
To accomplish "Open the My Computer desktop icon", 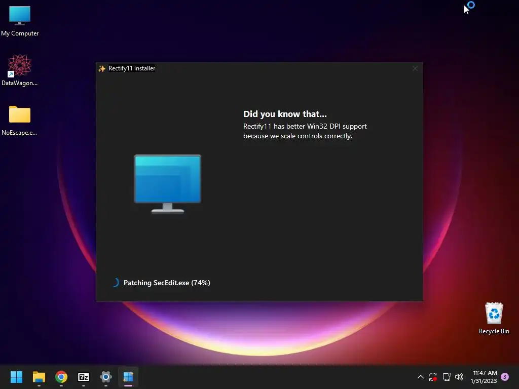I will (x=20, y=21).
